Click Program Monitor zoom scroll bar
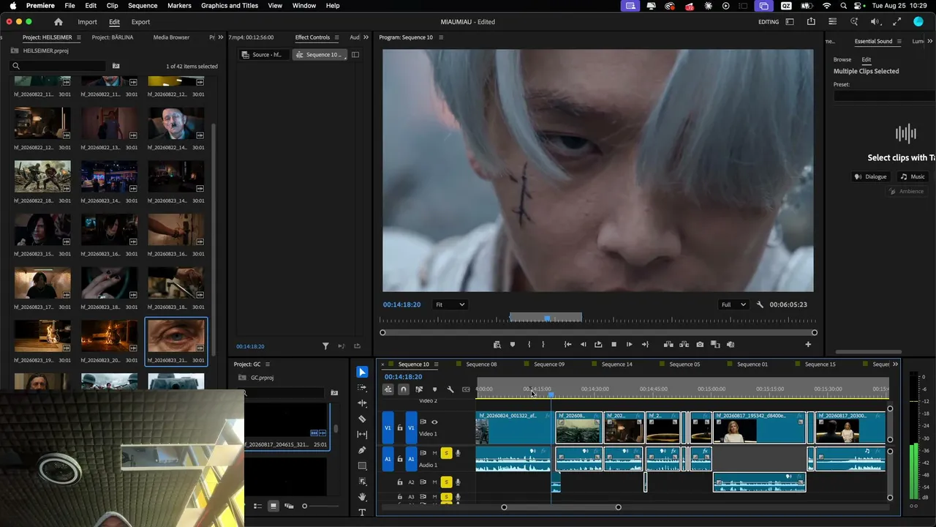 598,332
